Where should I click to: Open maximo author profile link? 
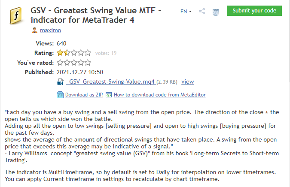click(x=50, y=30)
